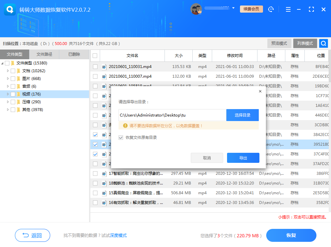Image resolution: width=331 pixels, height=247 pixels.
Task: Open customer support via headset icon
Action: (271, 9)
